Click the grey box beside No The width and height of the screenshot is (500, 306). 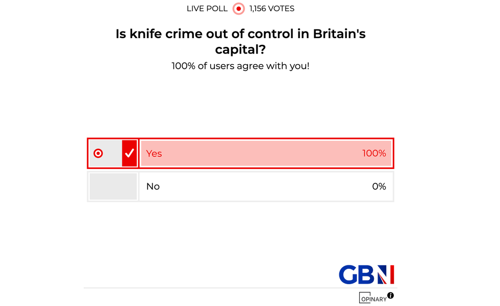click(113, 186)
